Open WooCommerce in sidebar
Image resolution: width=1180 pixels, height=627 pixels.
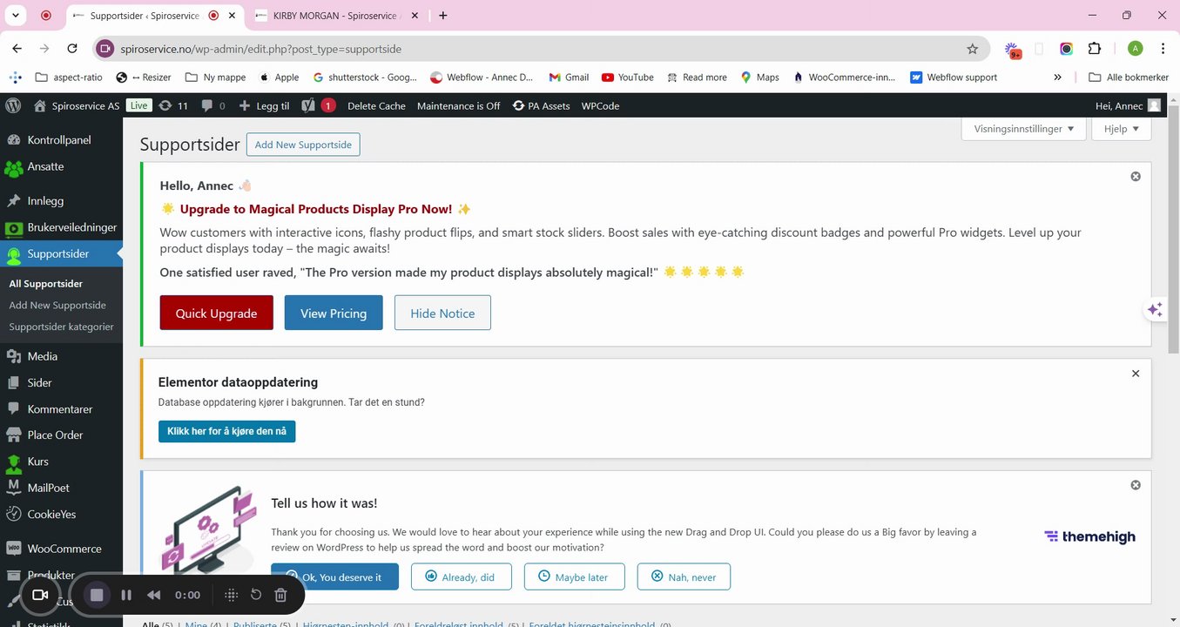click(61, 549)
